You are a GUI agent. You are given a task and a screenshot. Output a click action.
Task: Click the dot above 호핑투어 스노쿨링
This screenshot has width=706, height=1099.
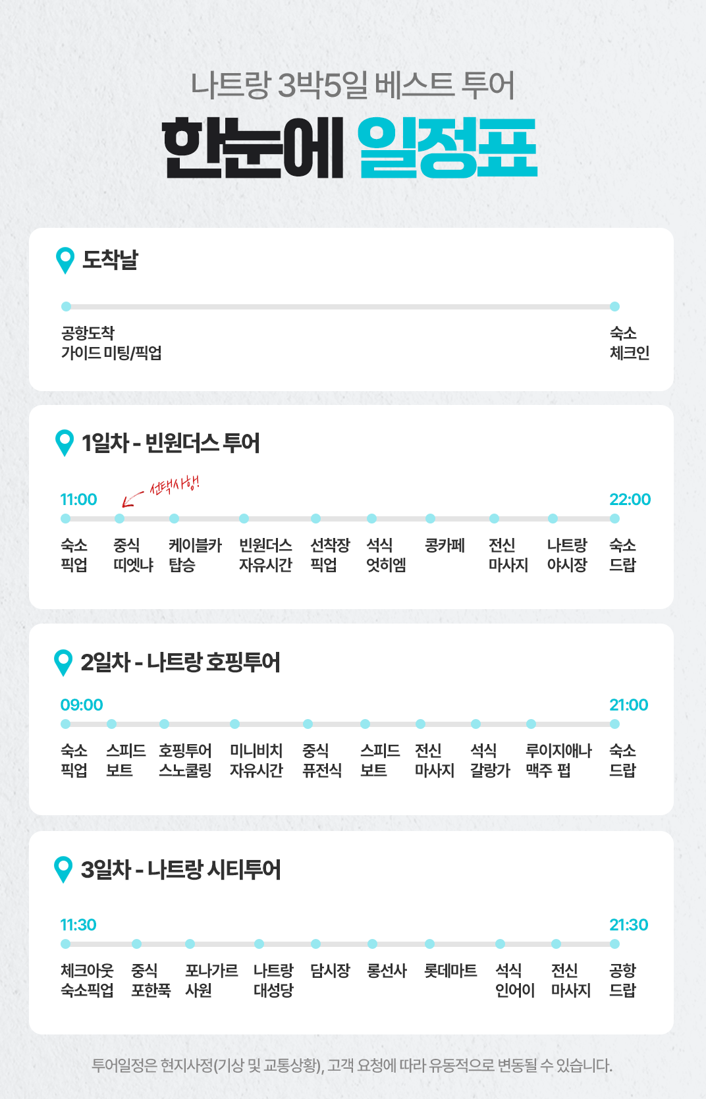tap(164, 724)
